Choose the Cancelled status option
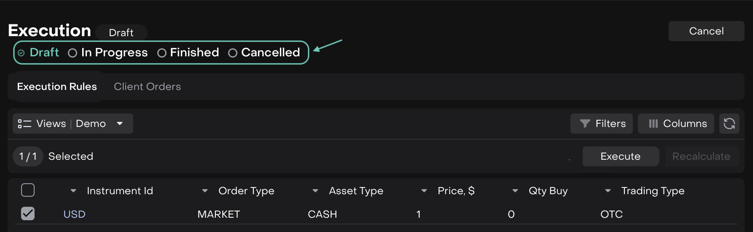Image resolution: width=753 pixels, height=232 pixels. click(233, 53)
